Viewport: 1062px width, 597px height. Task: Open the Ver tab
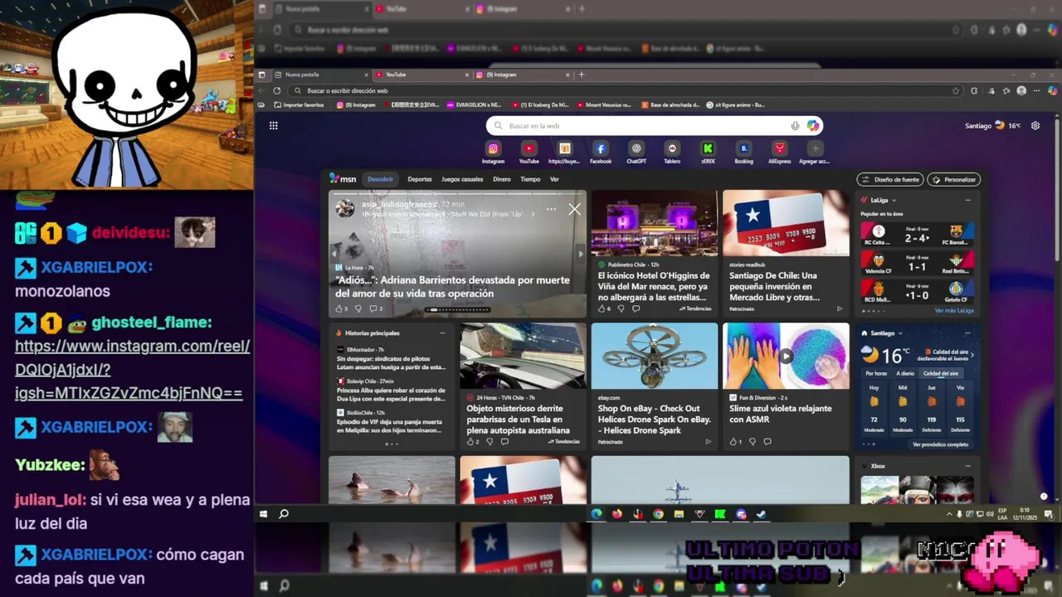(x=554, y=179)
